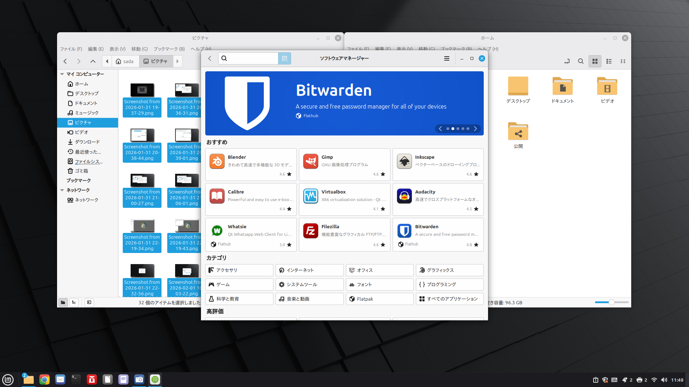
Task: Switch home window to icon view
Action: pos(595,61)
